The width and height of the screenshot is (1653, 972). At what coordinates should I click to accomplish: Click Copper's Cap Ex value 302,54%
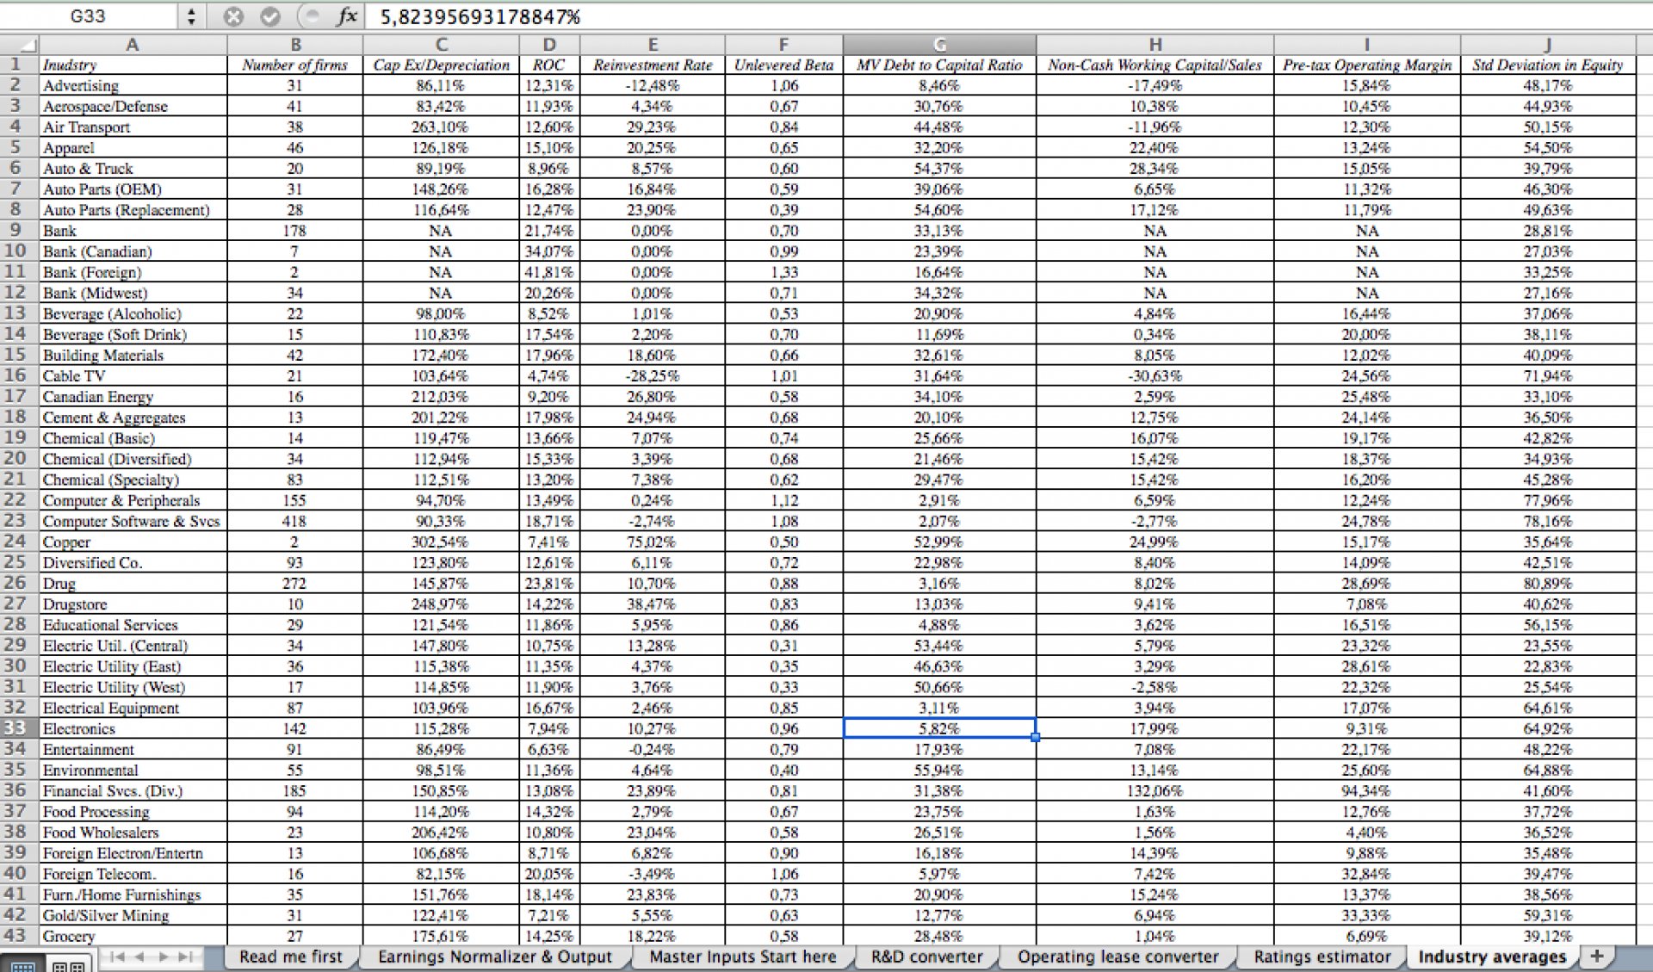[441, 542]
